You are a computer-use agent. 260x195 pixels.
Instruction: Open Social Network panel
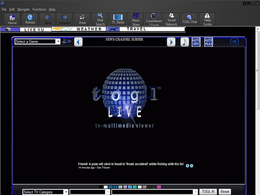171,19
